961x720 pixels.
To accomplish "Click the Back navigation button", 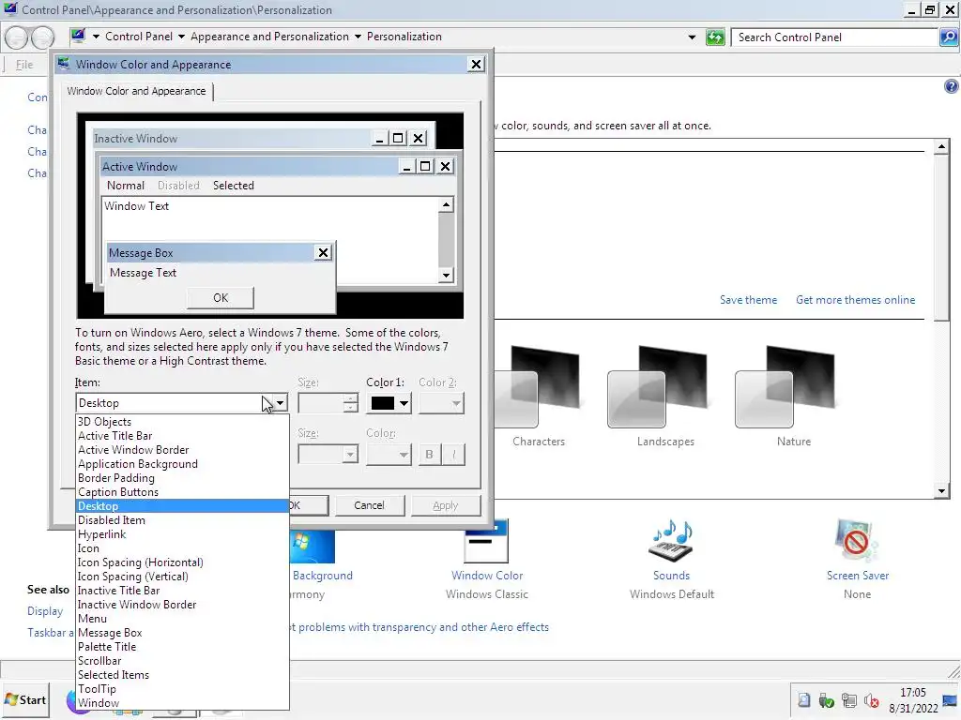I will [17, 37].
